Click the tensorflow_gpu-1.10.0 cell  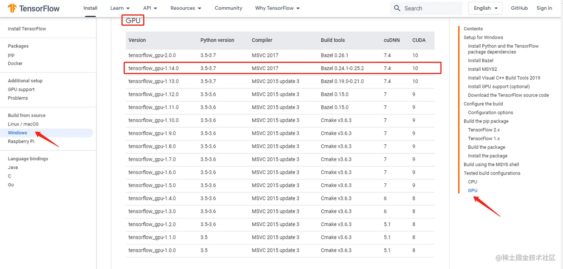153,120
